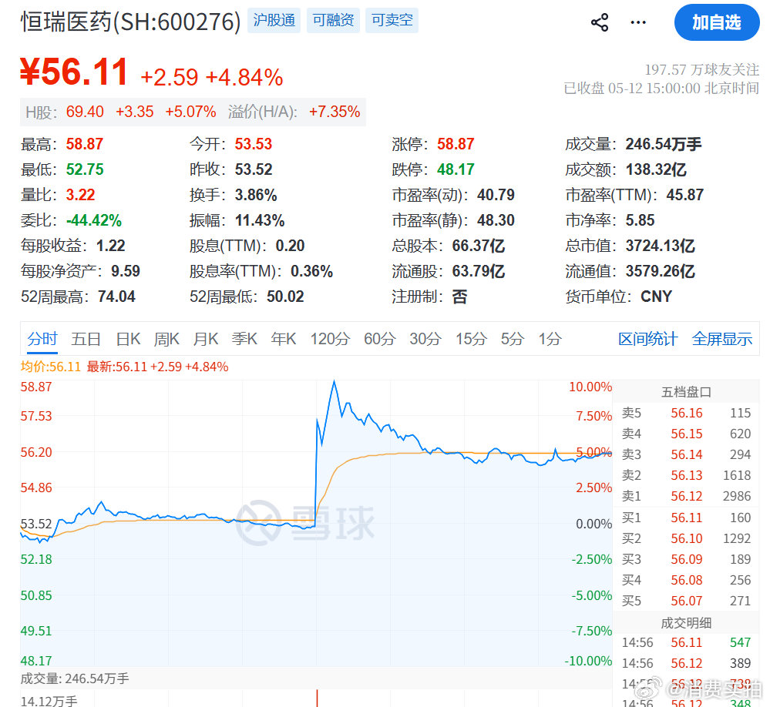
Task: Click the 14:56 trade row with volume 389
Action: (x=686, y=663)
